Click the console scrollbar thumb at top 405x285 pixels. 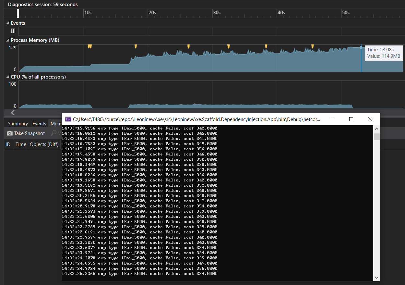point(376,136)
